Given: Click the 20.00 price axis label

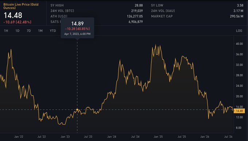Looking at the screenshot, I should [x=239, y=96].
